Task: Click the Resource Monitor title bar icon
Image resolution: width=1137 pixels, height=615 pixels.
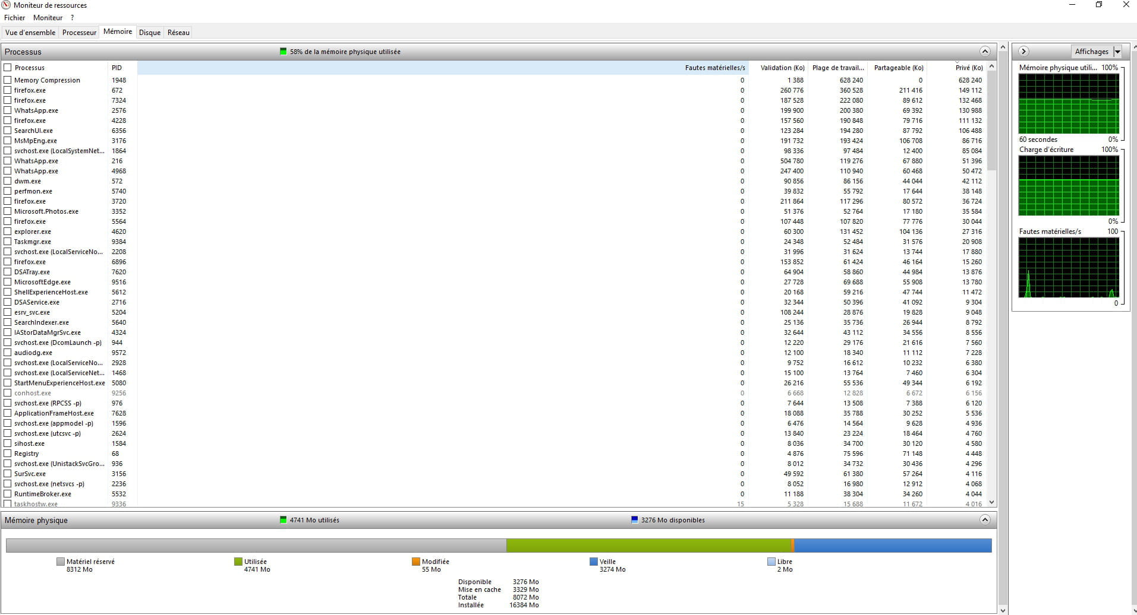Action: [6, 5]
